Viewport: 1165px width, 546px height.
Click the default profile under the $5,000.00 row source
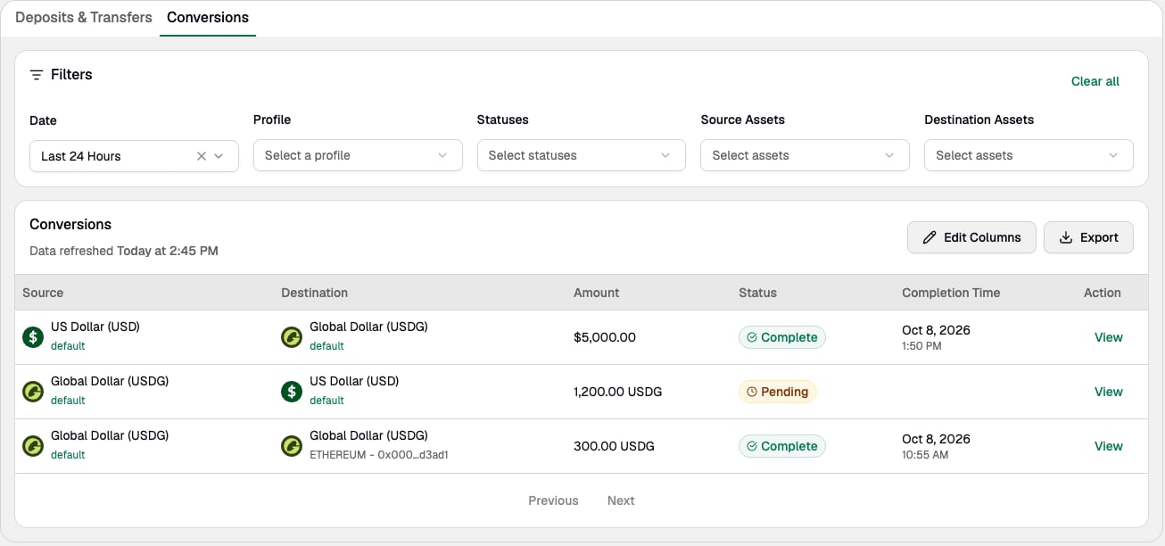pos(68,346)
